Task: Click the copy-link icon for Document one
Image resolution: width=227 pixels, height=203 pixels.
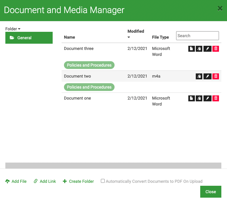Action: [199, 98]
